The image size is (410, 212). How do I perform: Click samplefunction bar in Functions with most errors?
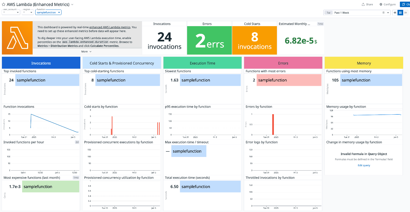click(x=289, y=80)
